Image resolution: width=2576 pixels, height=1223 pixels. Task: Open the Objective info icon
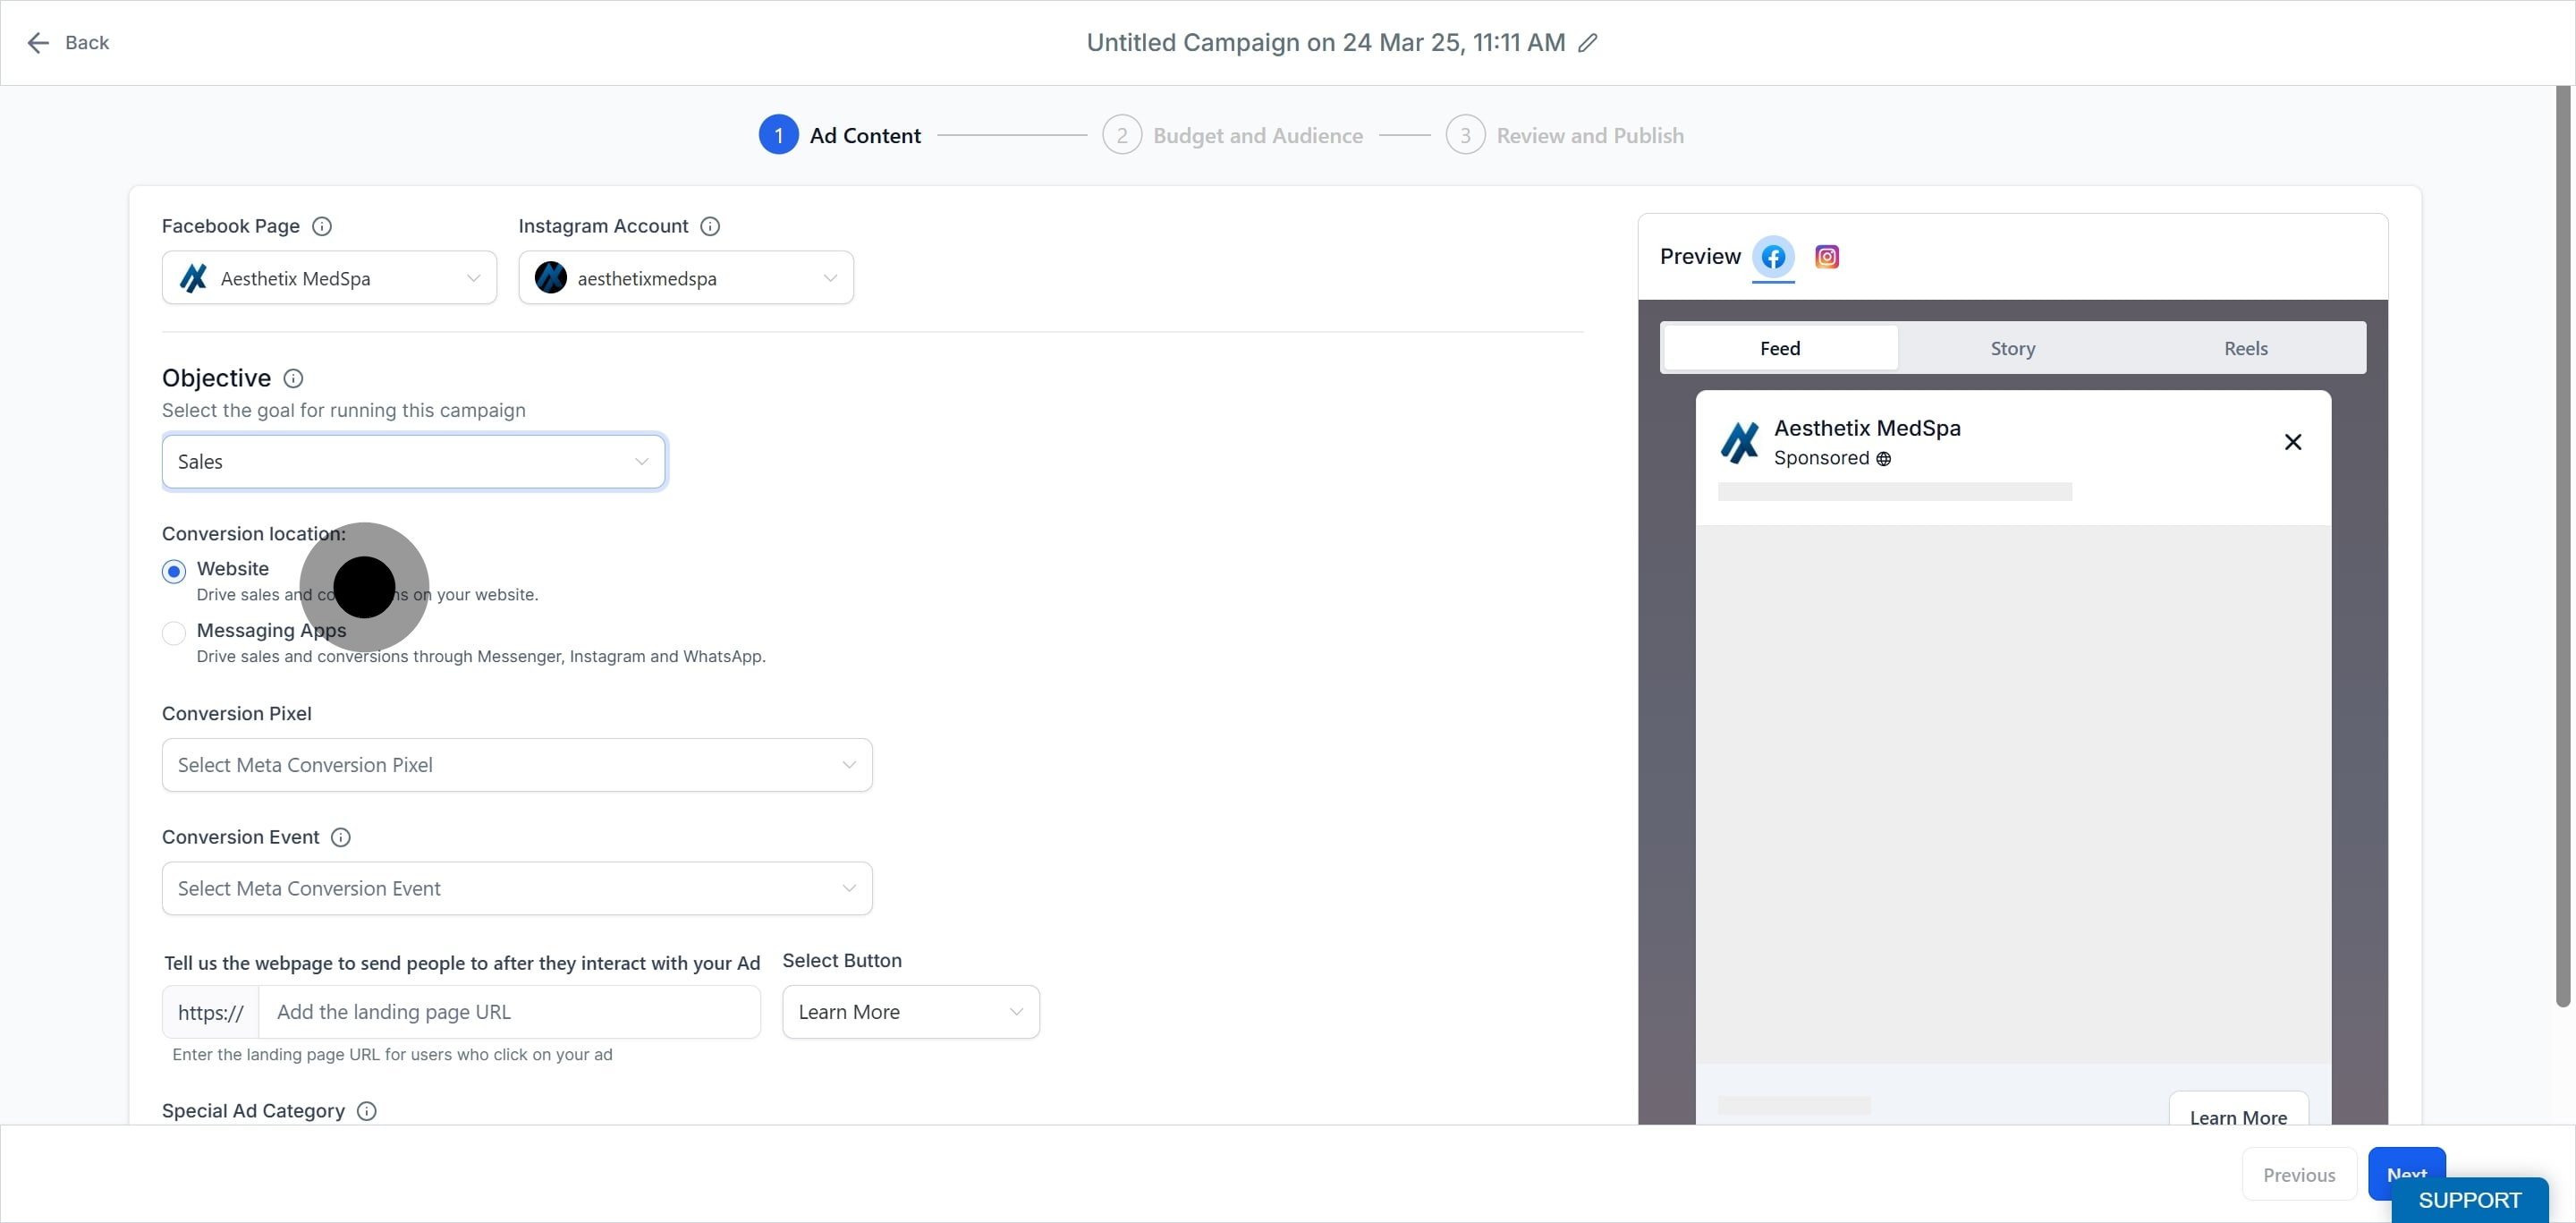(293, 378)
